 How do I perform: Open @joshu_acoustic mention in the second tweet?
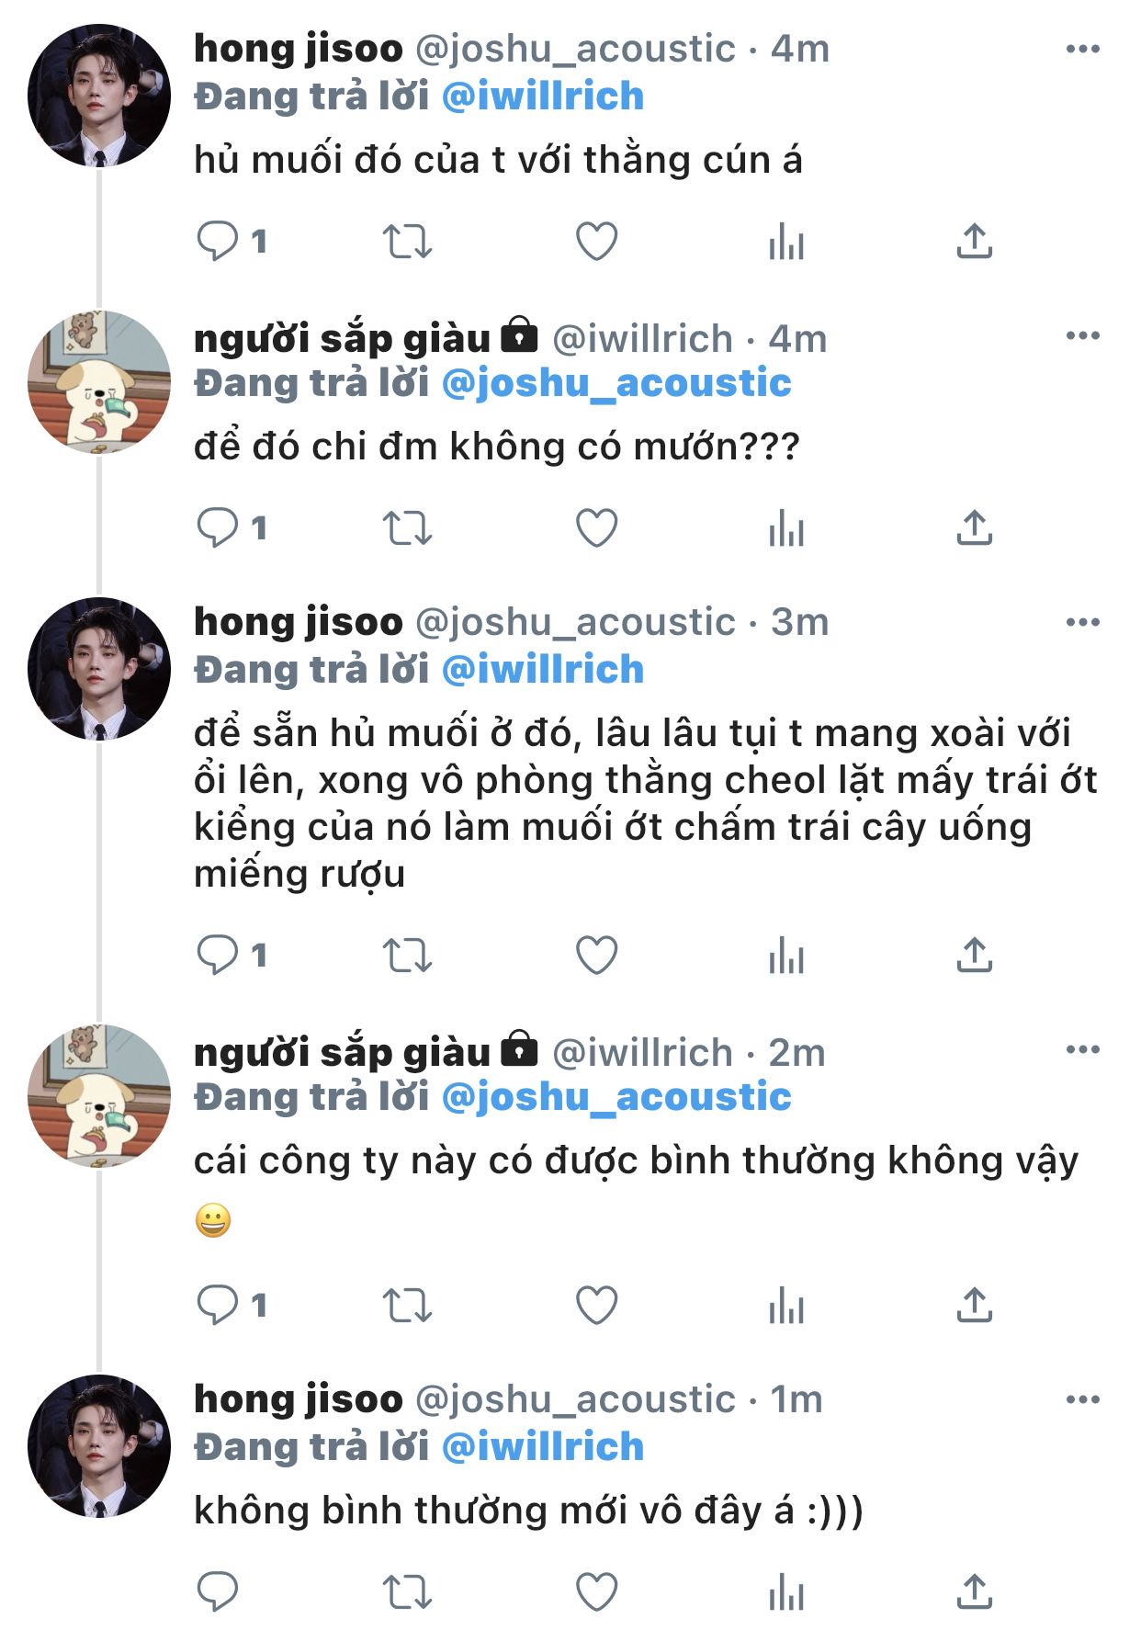click(616, 383)
